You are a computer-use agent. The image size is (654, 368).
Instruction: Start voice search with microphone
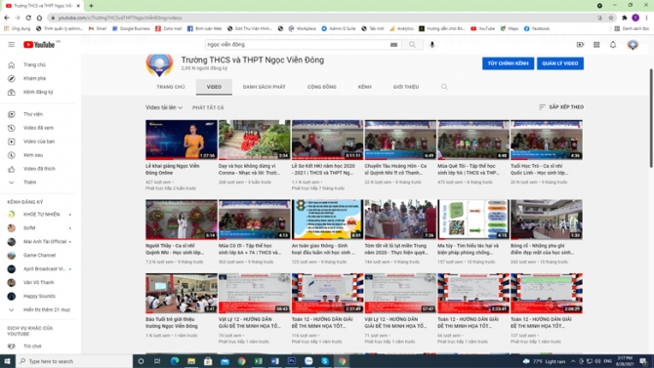(x=432, y=45)
